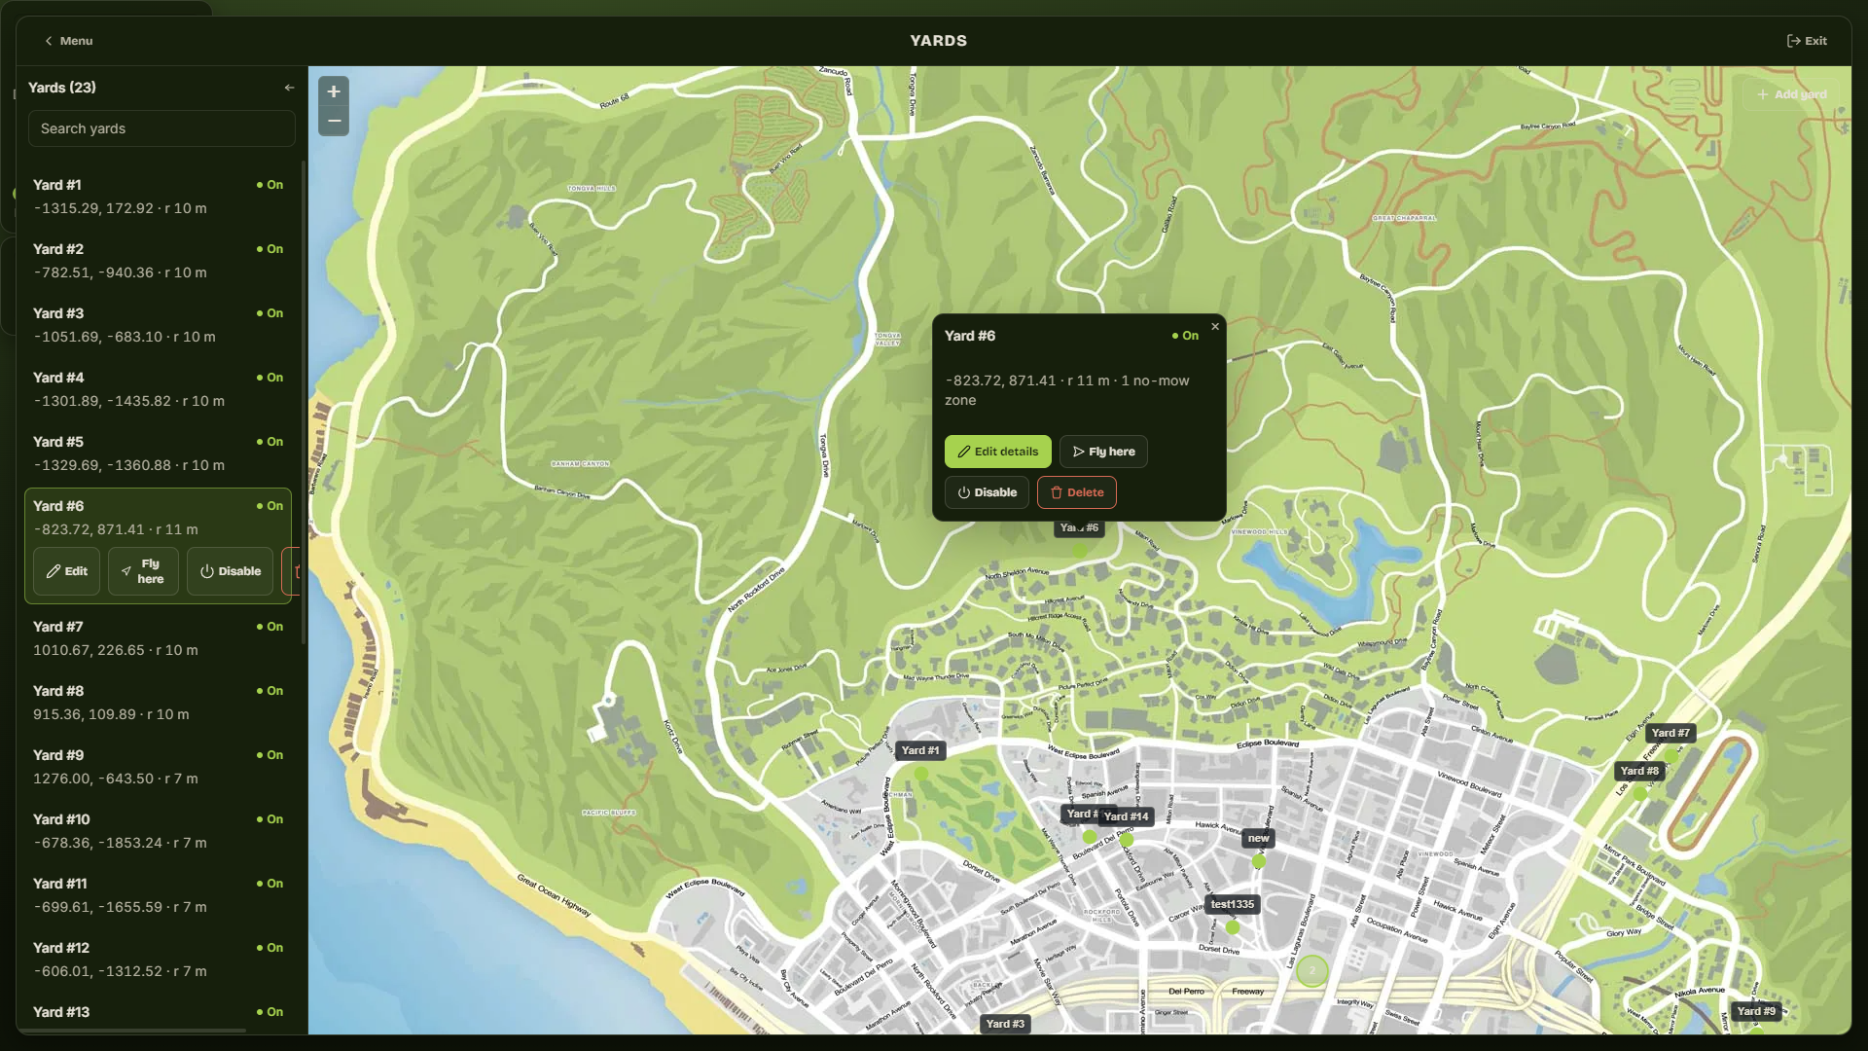Select Yard #1 in the list

pyautogui.click(x=158, y=197)
